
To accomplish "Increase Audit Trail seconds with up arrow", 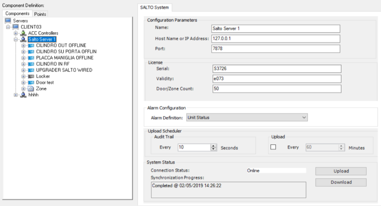I will (213, 146).
